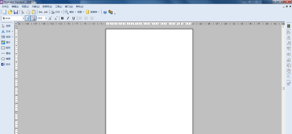Select the Ellipse tool in left toolbox
Image resolution: width=292 pixels, height=134 pixels.
click(x=6, y=59)
